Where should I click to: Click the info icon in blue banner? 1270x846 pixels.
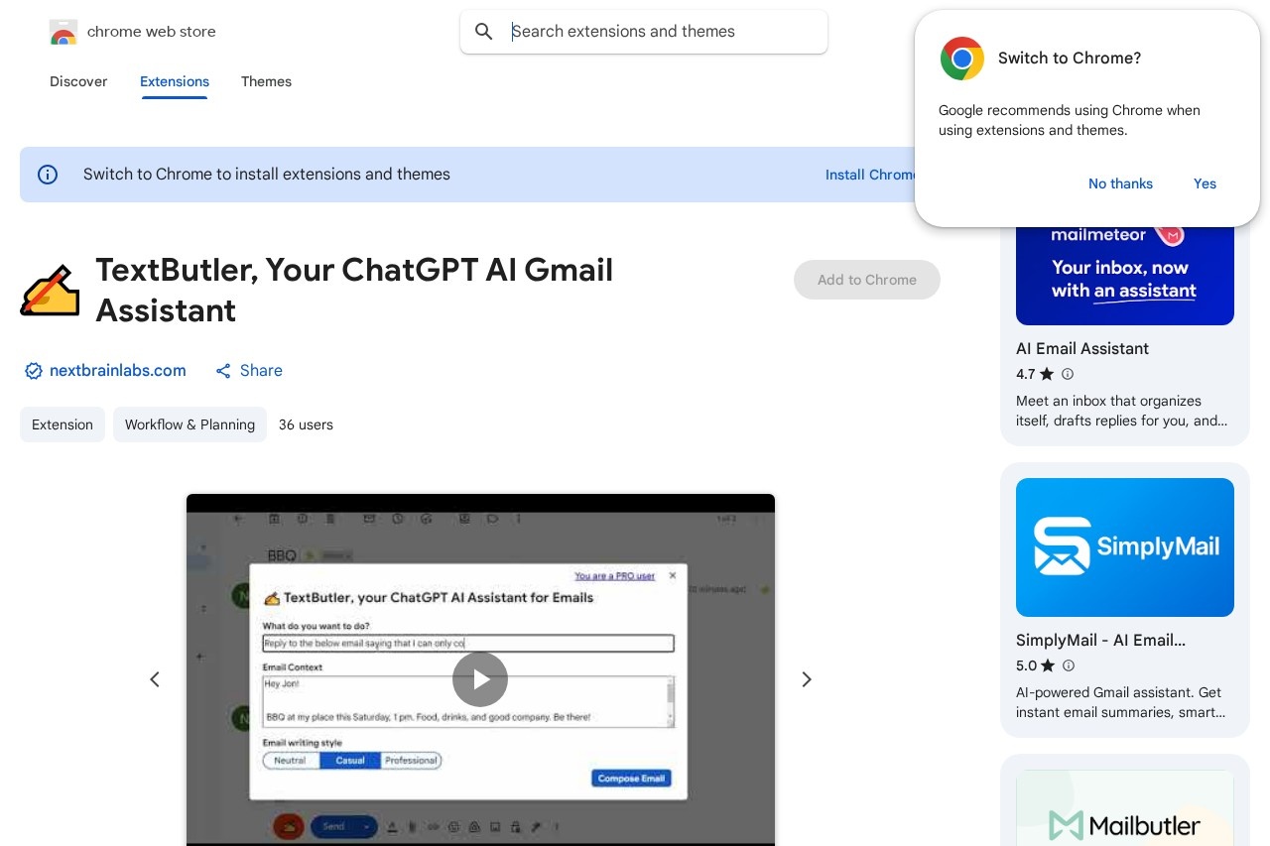click(x=48, y=175)
